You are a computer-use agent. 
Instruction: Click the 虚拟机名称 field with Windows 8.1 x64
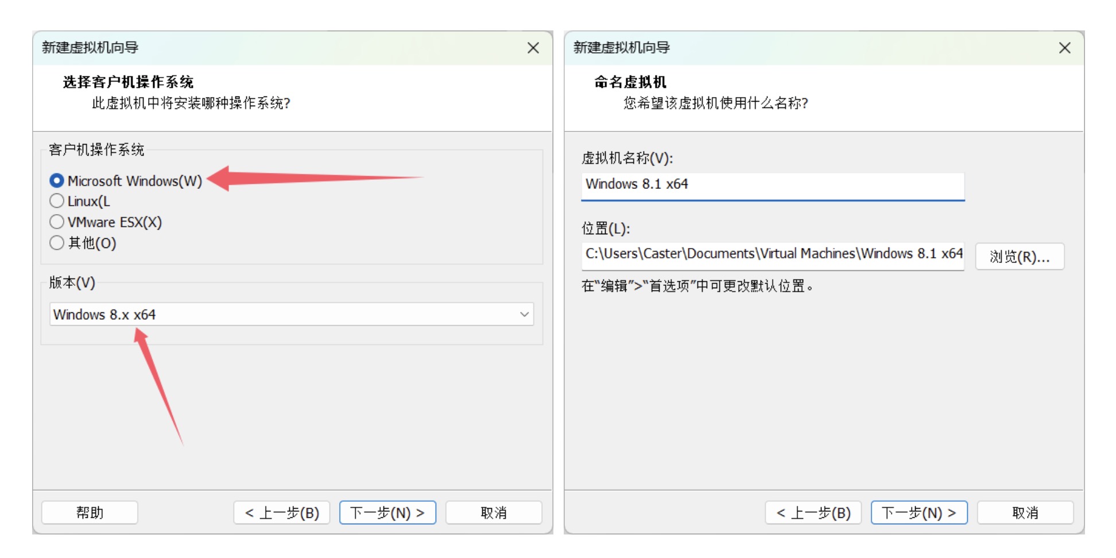[773, 186]
